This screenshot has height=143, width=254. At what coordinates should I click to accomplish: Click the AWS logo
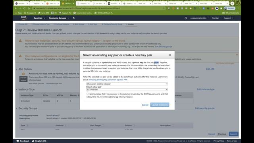pos(24,18)
